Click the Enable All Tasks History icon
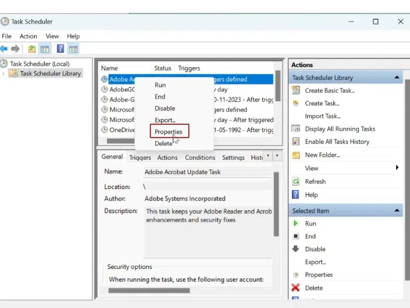The height and width of the screenshot is (308, 410). coord(296,141)
